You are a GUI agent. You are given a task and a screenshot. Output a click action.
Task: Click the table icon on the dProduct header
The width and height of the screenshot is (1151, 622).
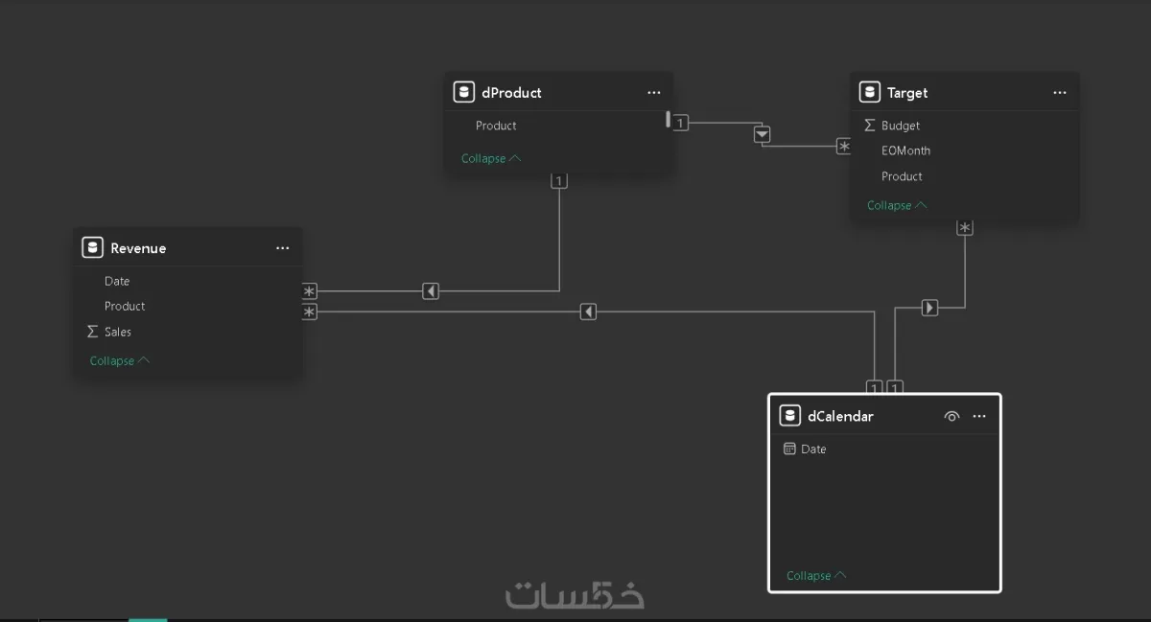[x=464, y=91]
